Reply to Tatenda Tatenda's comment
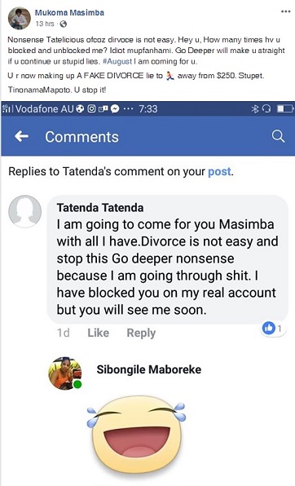295x486 pixels. point(141,333)
